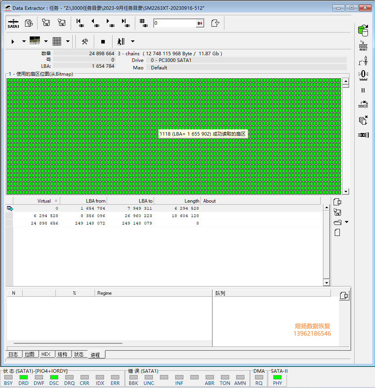Click the power connector icon in right sidebar

tap(363, 61)
